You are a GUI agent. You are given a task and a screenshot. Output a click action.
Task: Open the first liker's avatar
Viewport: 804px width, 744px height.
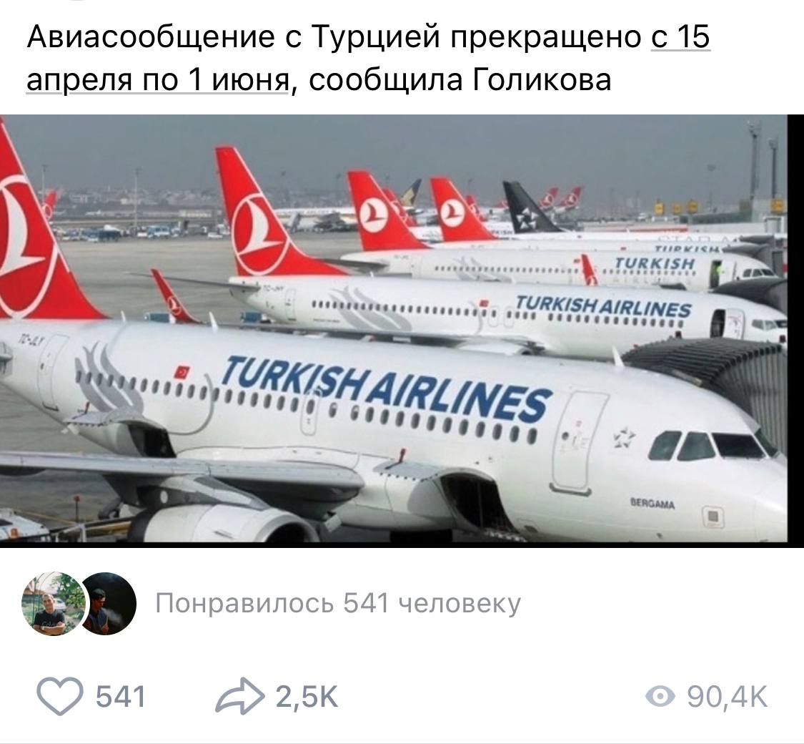point(54,603)
